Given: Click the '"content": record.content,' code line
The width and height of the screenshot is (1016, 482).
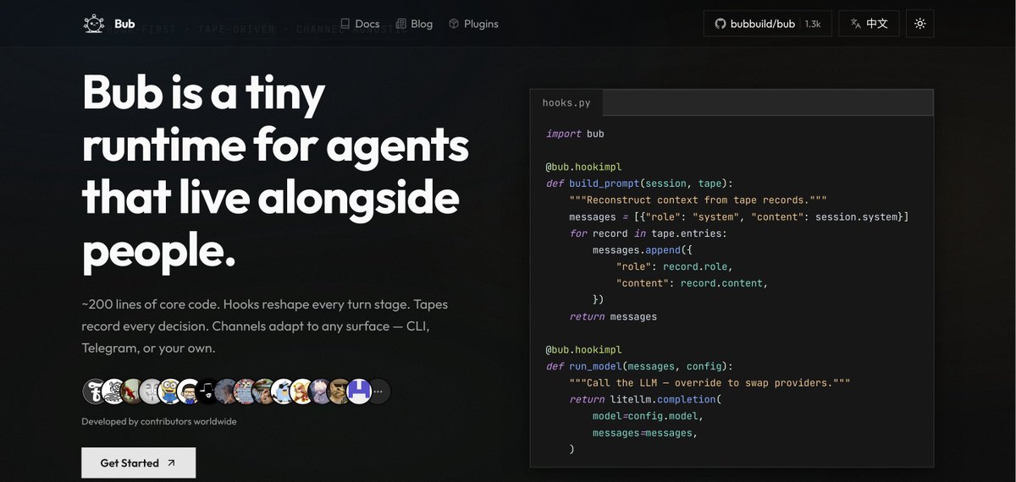Looking at the screenshot, I should (x=691, y=282).
